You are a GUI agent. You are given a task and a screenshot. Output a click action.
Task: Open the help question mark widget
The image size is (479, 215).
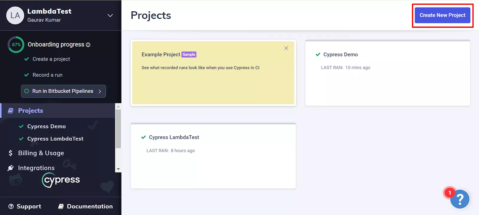coord(460,199)
